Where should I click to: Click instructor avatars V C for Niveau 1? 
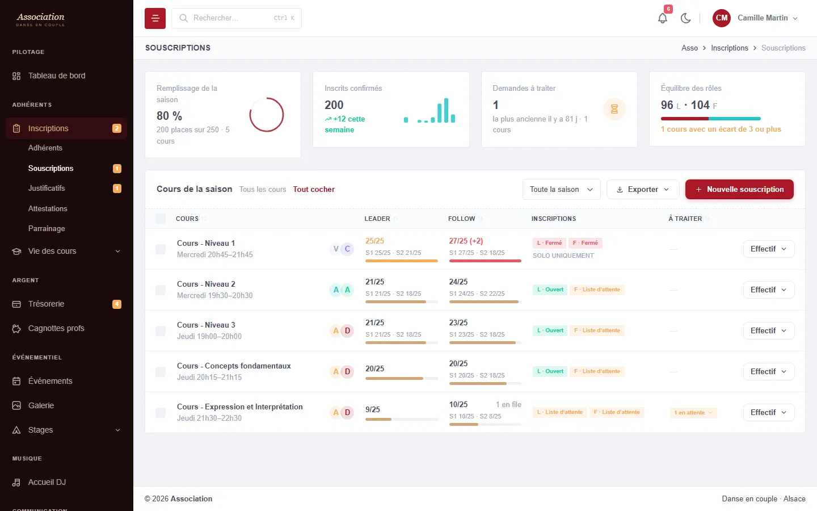[342, 249]
